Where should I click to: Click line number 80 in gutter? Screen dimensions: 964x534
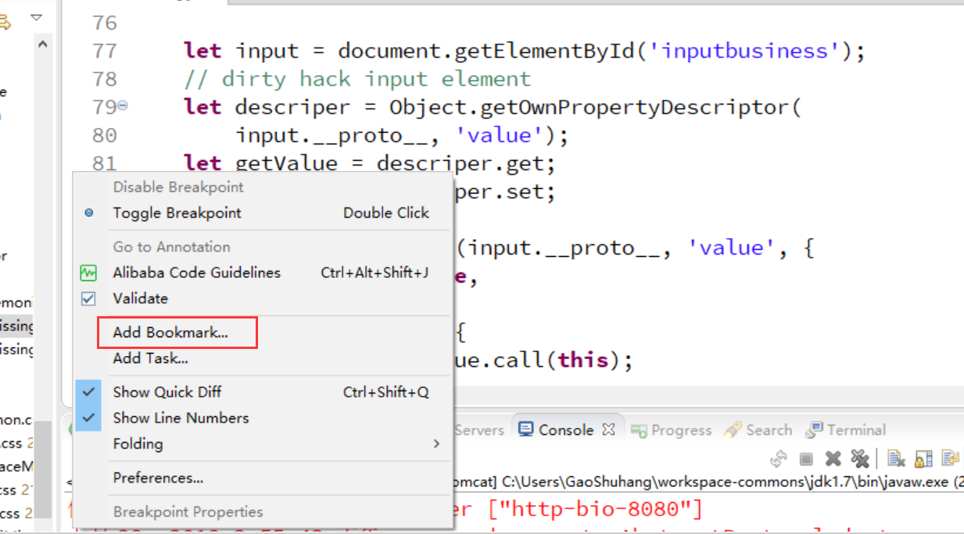pyautogui.click(x=104, y=136)
